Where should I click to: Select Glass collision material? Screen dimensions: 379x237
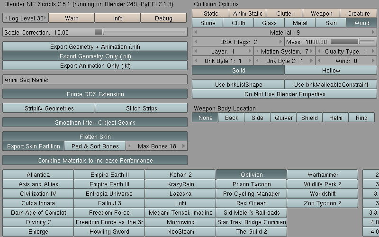pyautogui.click(x=269, y=23)
